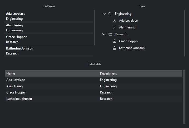Select Ada Lovelace in the Tree

[x=128, y=21]
